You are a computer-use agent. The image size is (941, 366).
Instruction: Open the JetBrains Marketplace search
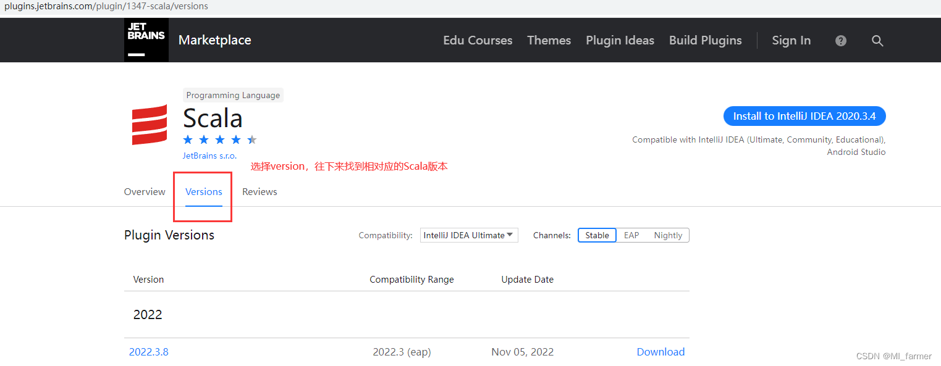(x=877, y=41)
